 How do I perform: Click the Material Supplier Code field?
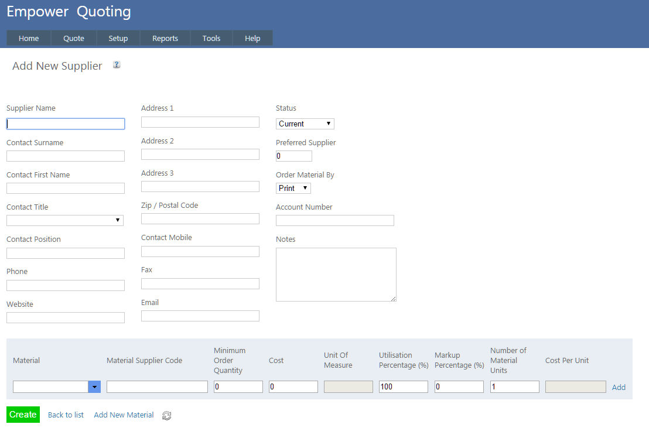click(157, 387)
